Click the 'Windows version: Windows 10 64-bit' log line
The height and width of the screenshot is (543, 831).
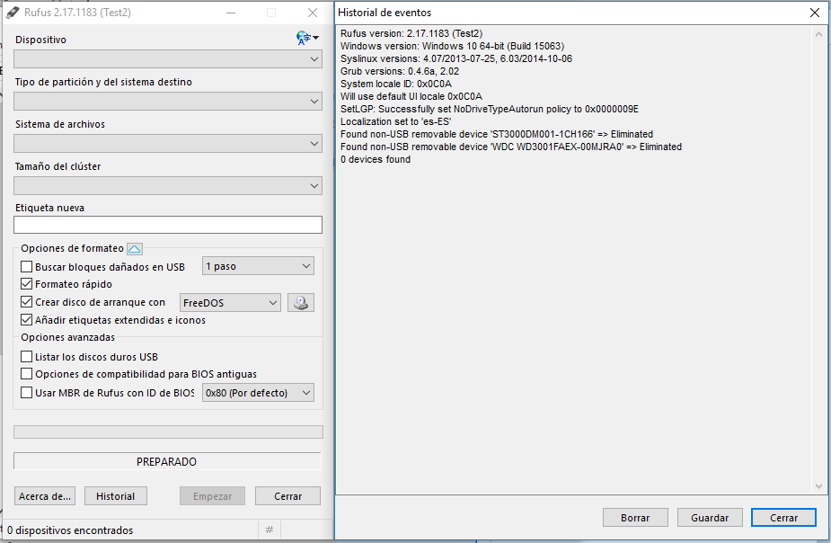point(452,46)
